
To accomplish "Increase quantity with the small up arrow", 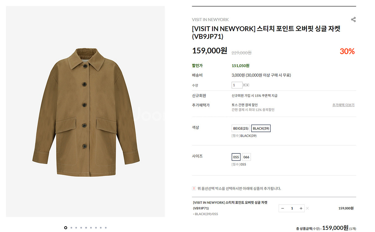I will [244, 85].
